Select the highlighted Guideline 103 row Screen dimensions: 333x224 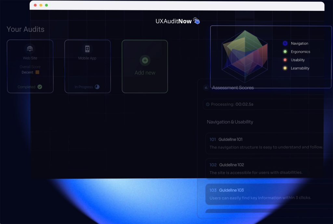coord(269,194)
